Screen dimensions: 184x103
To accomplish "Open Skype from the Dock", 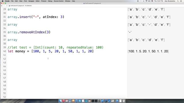I will (x=80, y=101).
